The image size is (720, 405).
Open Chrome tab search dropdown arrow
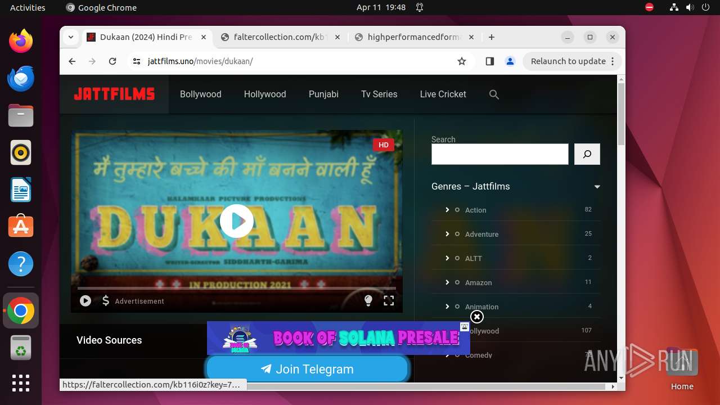coord(70,37)
